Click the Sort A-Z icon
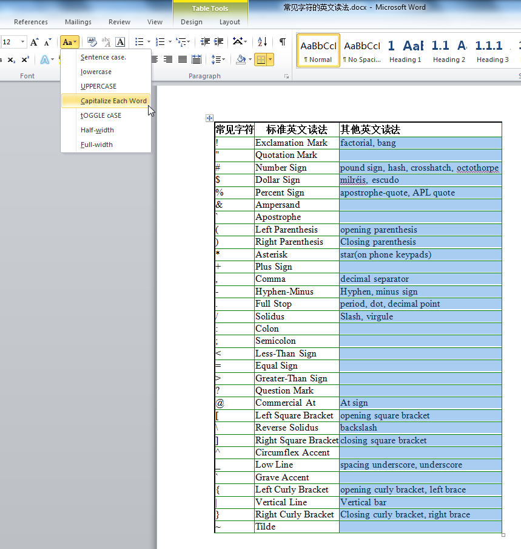521x549 pixels. [x=262, y=42]
